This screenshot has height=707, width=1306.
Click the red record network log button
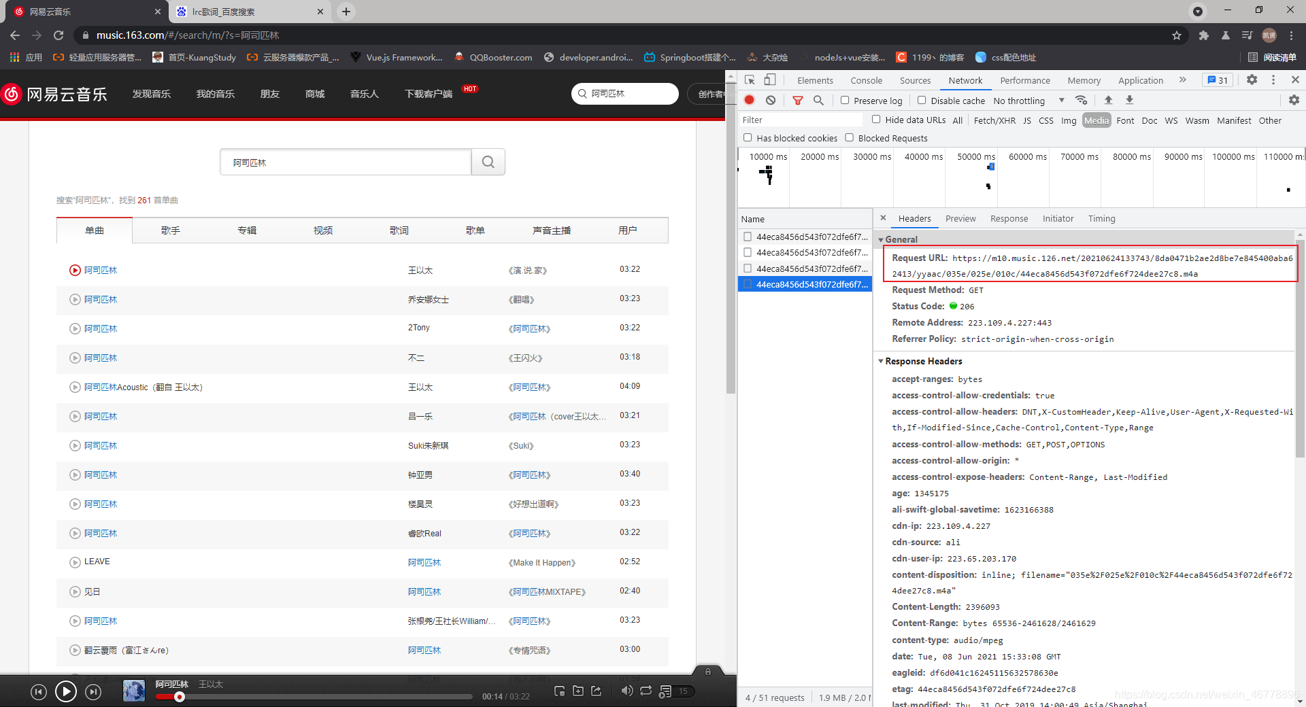(x=750, y=100)
